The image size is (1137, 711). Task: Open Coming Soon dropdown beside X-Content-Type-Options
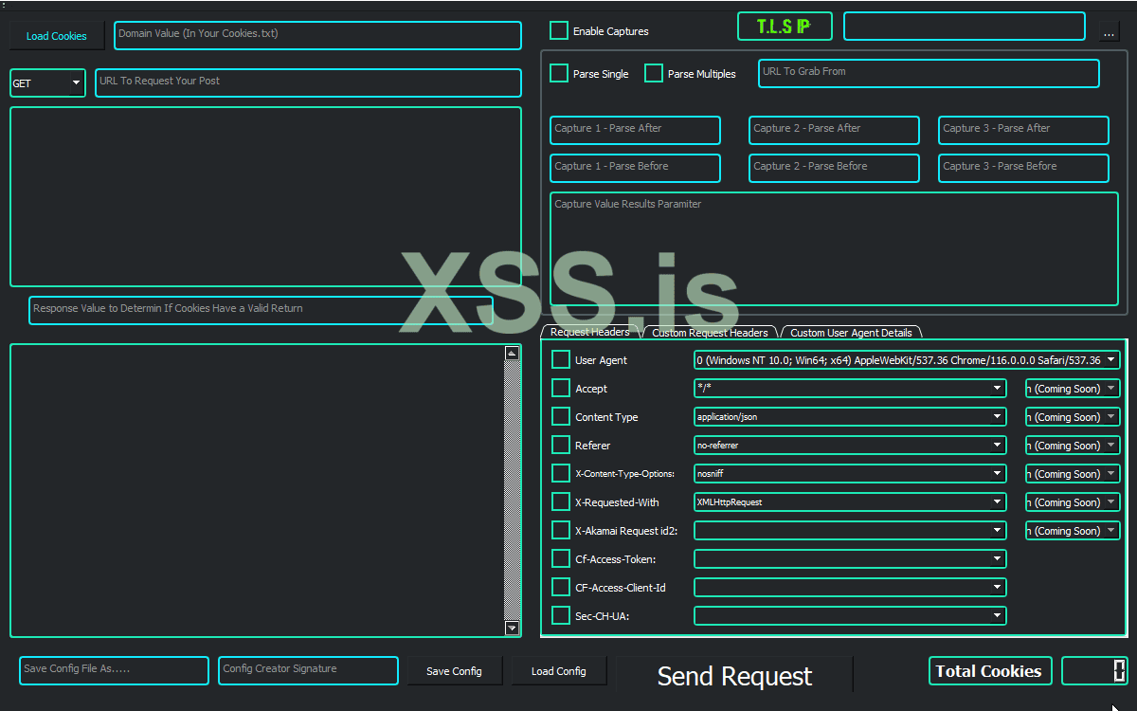pos(1073,473)
